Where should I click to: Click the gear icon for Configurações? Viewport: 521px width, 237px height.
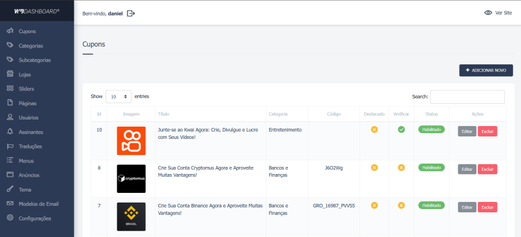(10, 218)
